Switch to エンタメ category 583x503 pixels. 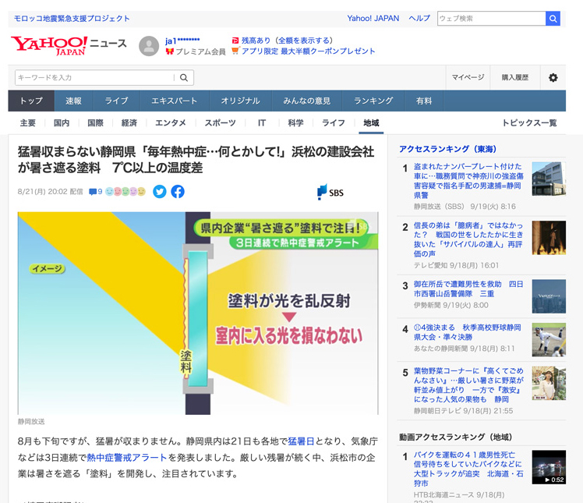[170, 122]
